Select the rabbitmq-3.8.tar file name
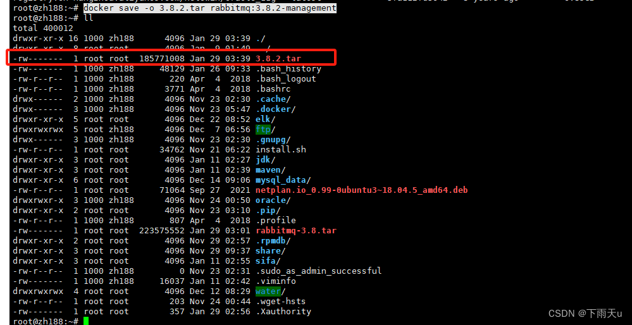632x325 pixels. tap(296, 231)
